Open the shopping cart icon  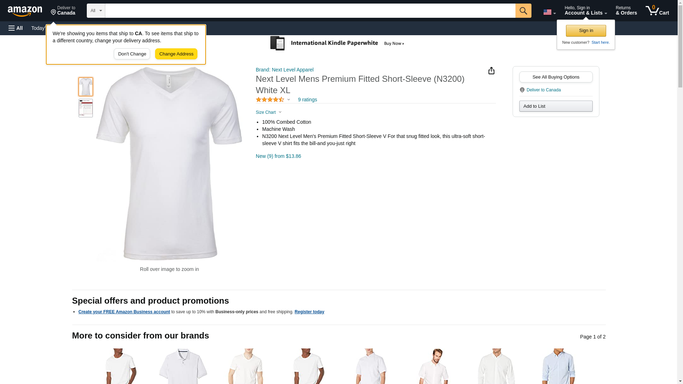657,11
